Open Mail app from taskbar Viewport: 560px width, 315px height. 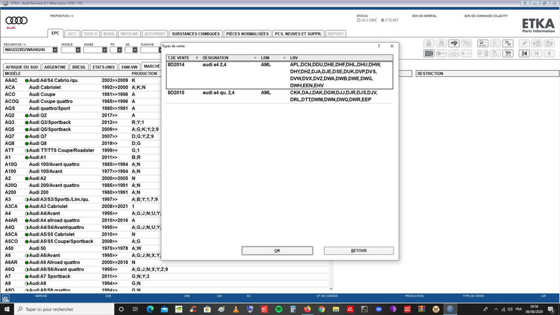click(165, 309)
